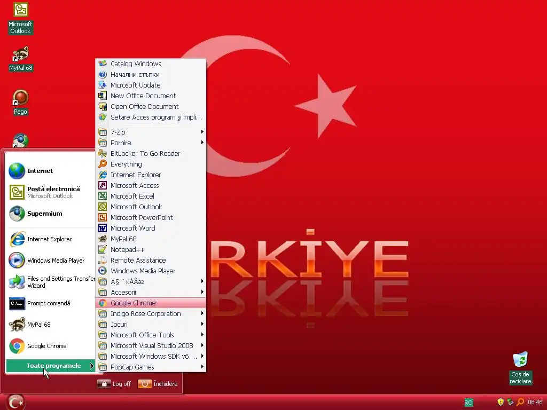The height and width of the screenshot is (410, 547).
Task: Click Open Office Document entry
Action: pyautogui.click(x=151, y=107)
